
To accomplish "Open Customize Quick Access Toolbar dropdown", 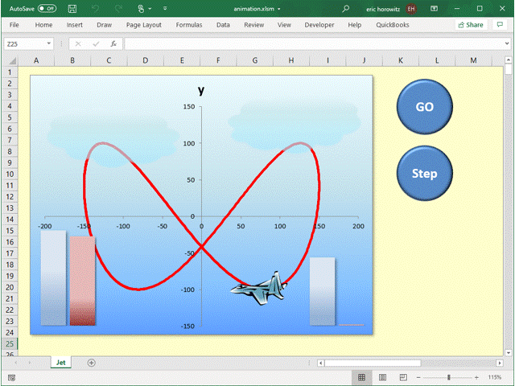I will [166, 8].
